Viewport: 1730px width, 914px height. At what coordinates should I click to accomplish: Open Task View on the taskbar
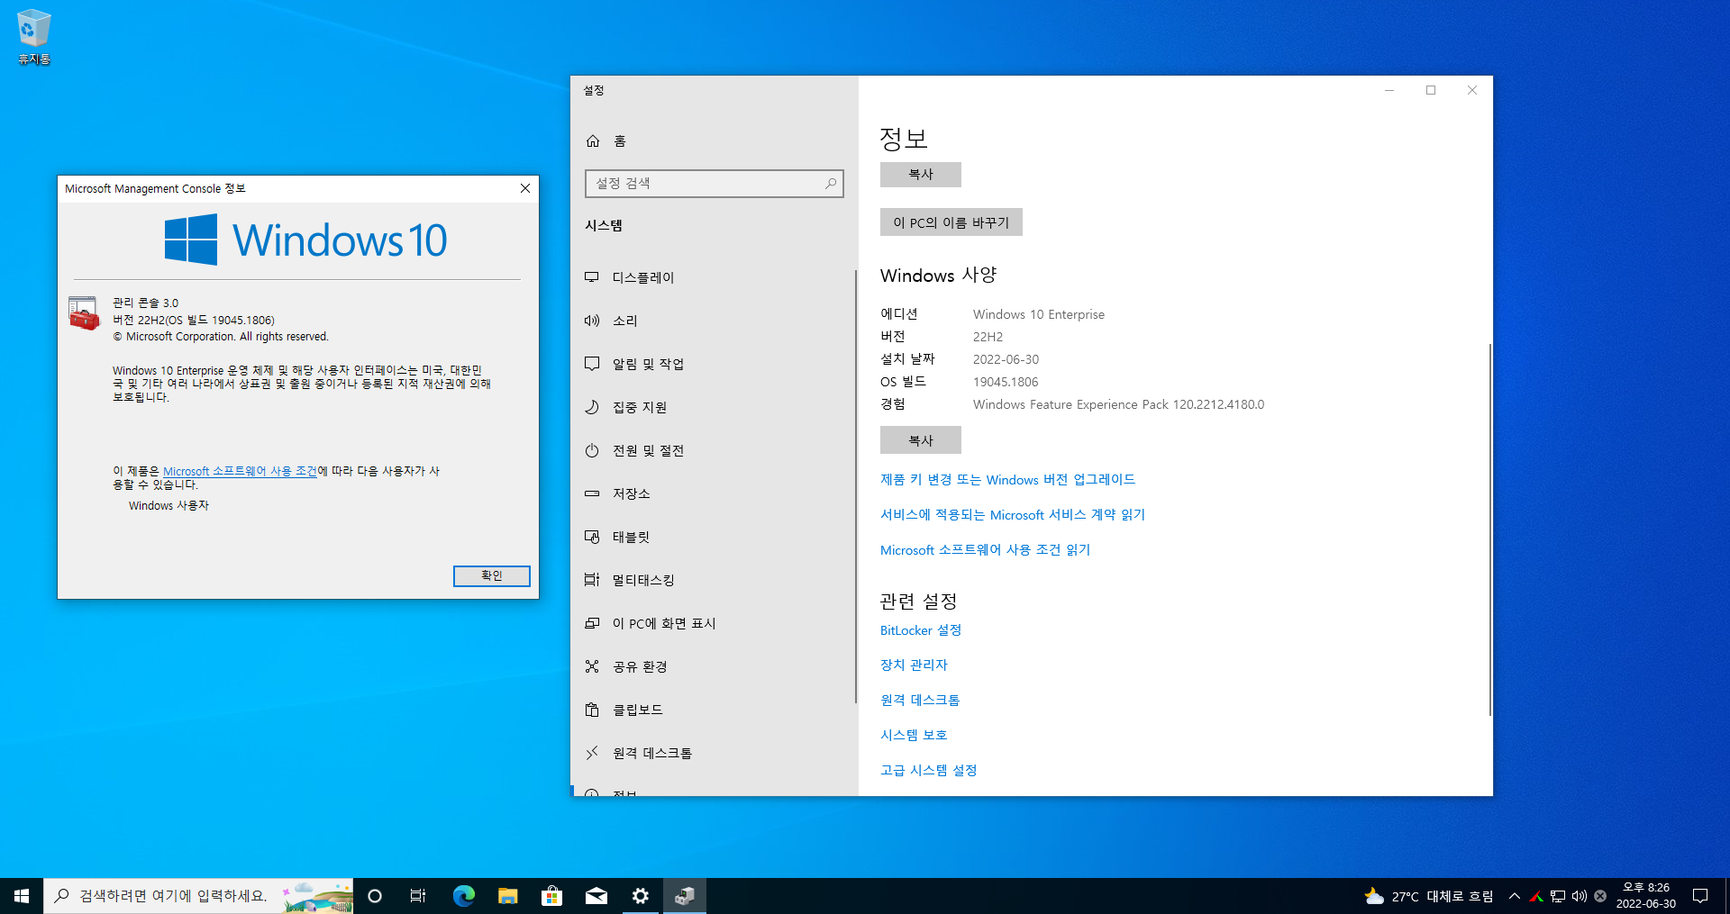click(x=418, y=896)
